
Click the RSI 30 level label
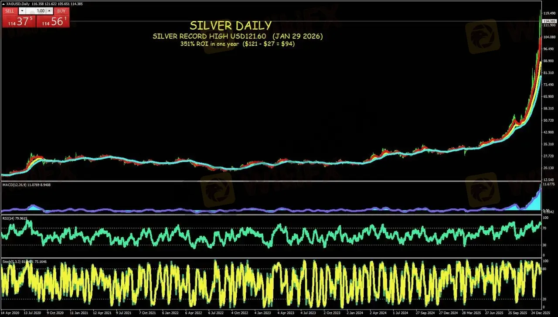(545, 245)
